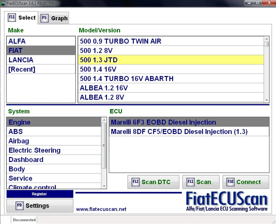The image size is (276, 224).
Task: Select Marelli 8DF CF5/EOBD Diesel Injection ECU
Action: pos(189,131)
